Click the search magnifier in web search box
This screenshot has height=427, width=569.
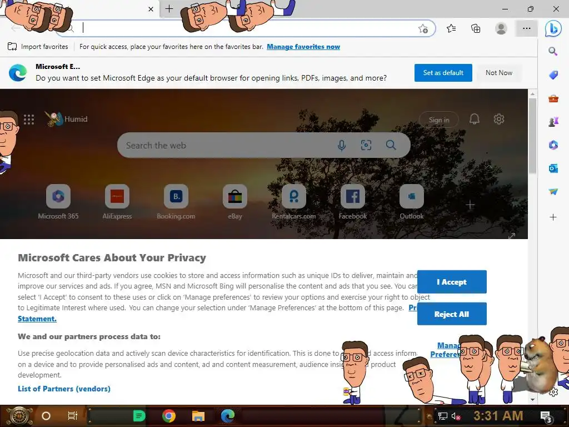391,145
